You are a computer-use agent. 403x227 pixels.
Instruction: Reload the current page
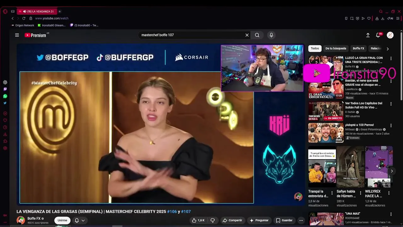coord(24,18)
